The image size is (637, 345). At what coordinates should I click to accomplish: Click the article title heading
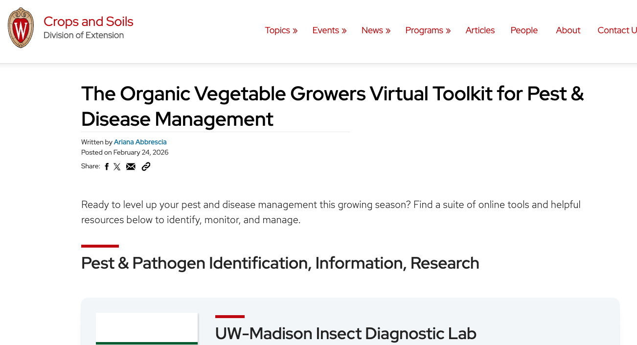pyautogui.click(x=333, y=106)
